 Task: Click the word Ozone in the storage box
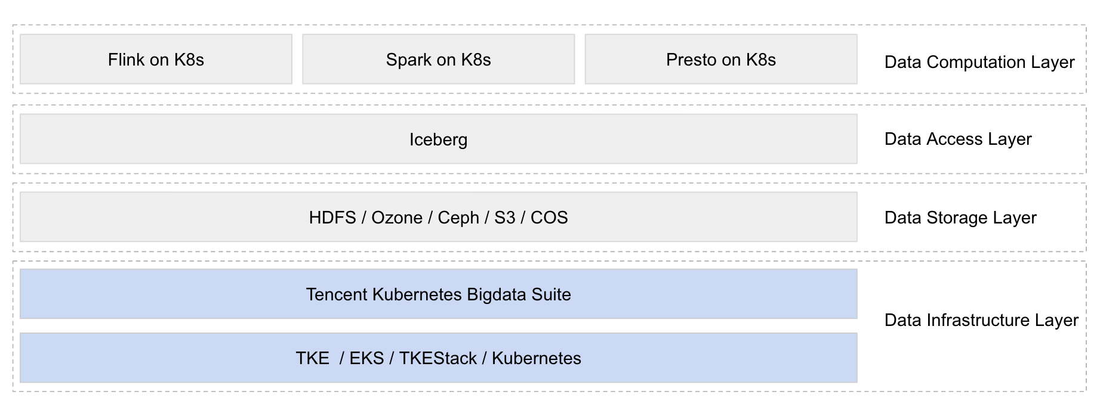pos(397,218)
